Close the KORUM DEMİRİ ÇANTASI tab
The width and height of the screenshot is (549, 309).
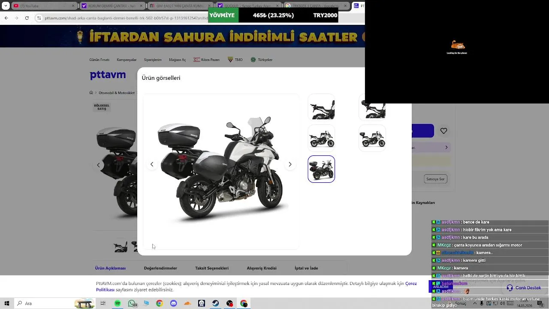point(142,6)
